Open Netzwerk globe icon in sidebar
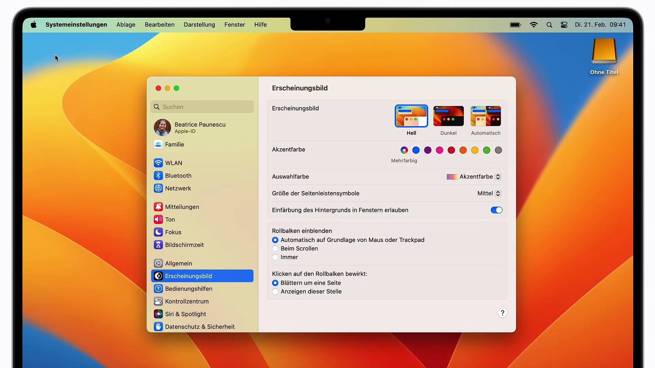The width and height of the screenshot is (655, 368). (x=158, y=188)
